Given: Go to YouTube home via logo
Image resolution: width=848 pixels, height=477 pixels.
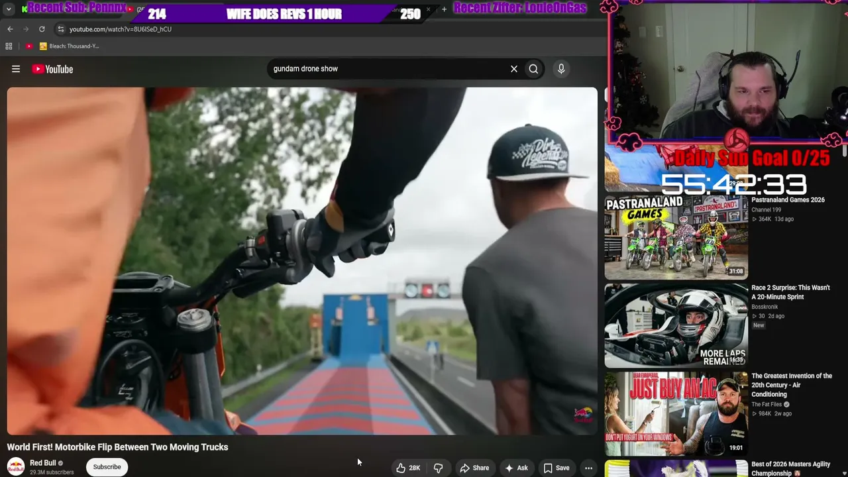Looking at the screenshot, I should [x=52, y=69].
